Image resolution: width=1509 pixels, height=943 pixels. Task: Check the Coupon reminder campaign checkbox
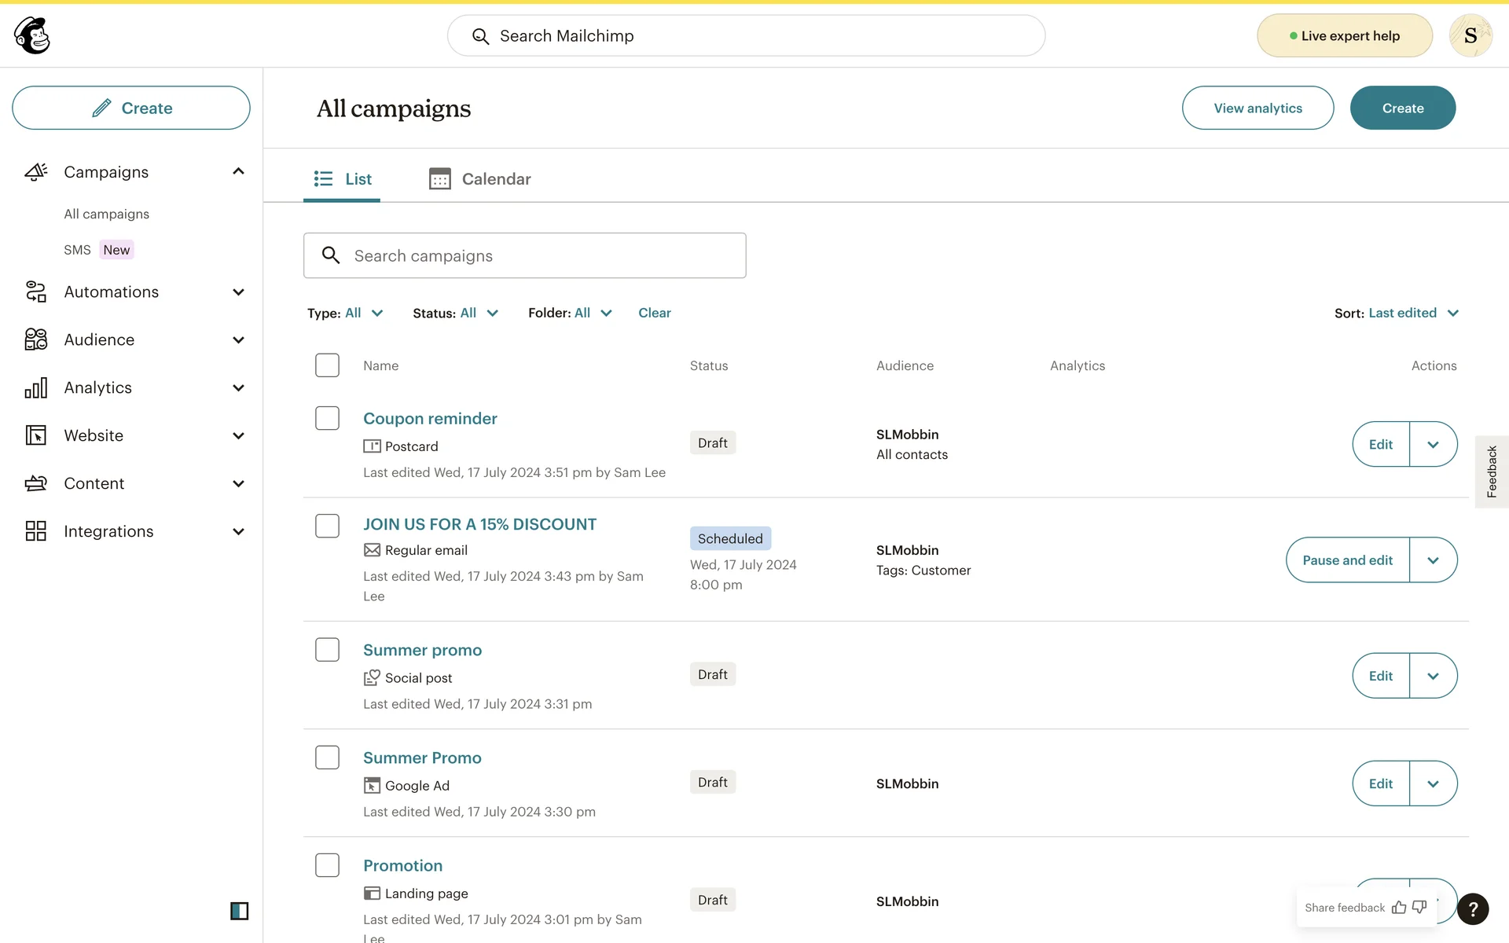(327, 418)
